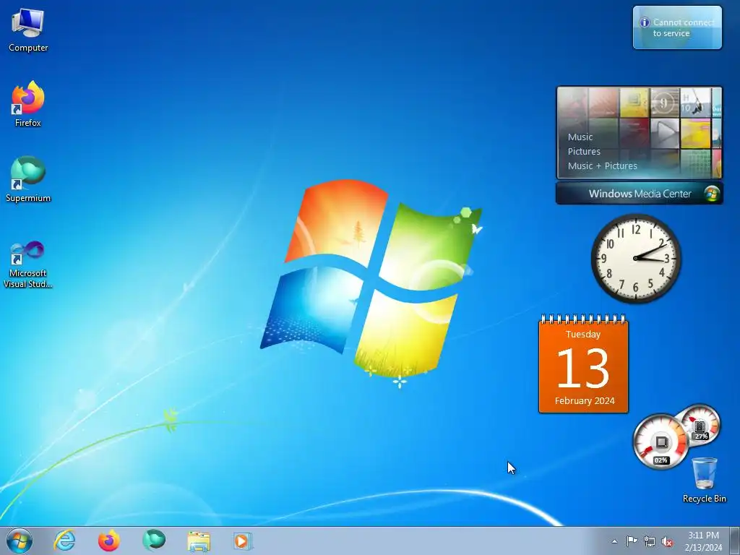Select the Firefox desktop shortcut
740x555 pixels.
tap(28, 104)
